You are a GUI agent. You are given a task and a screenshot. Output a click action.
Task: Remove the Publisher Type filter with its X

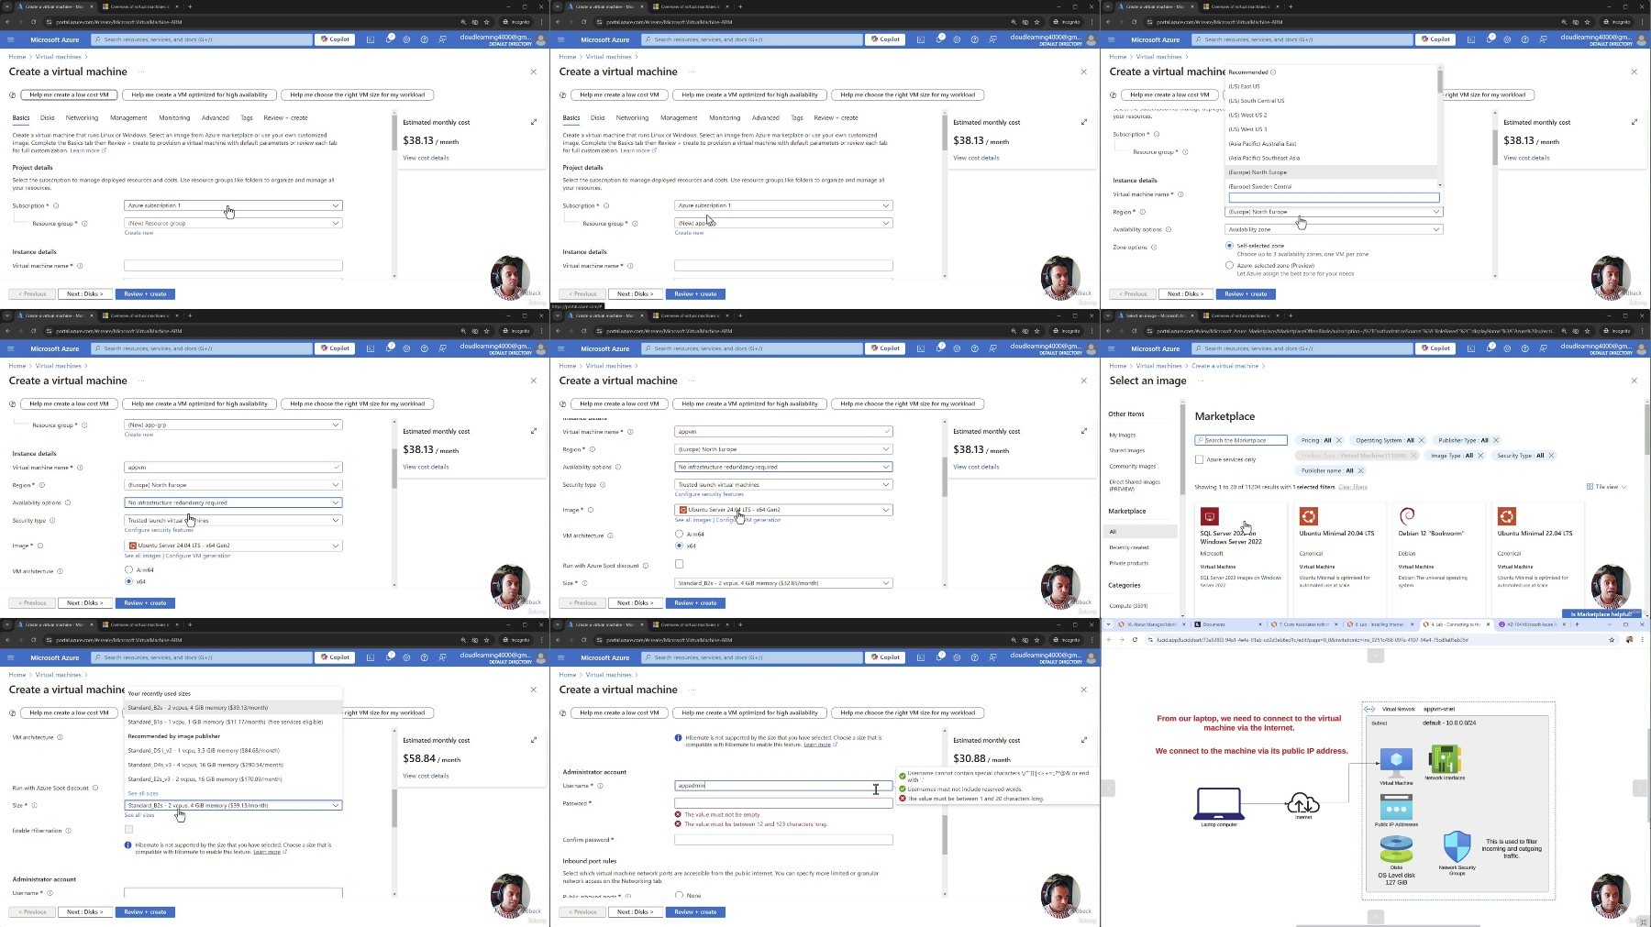[x=1496, y=440]
